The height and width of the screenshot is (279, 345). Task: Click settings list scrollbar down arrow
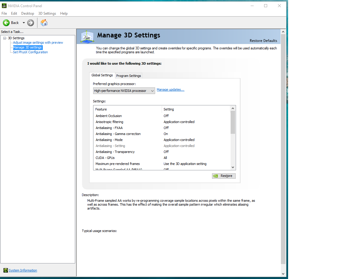233,167
